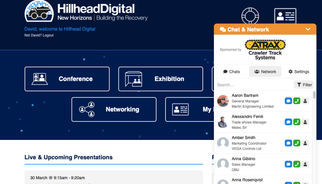Click the Hillhead Digital truck logo
This screenshot has width=322, height=184.
click(39, 11)
